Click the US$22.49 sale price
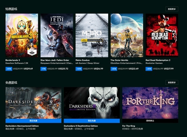Screen dimensions: 187x137 pyautogui.click(x=134, y=69)
